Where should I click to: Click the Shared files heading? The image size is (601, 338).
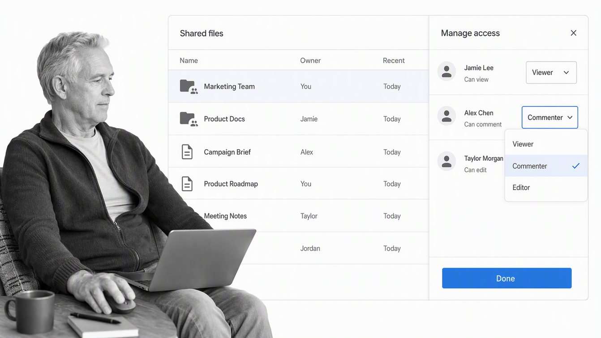(202, 33)
